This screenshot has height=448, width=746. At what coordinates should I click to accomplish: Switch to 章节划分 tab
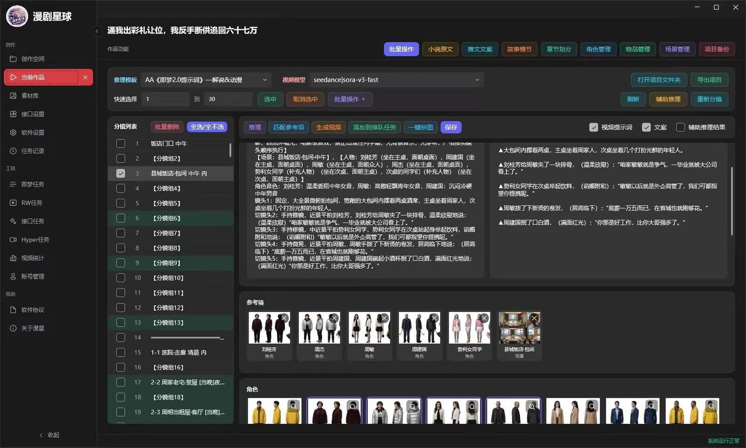click(559, 49)
